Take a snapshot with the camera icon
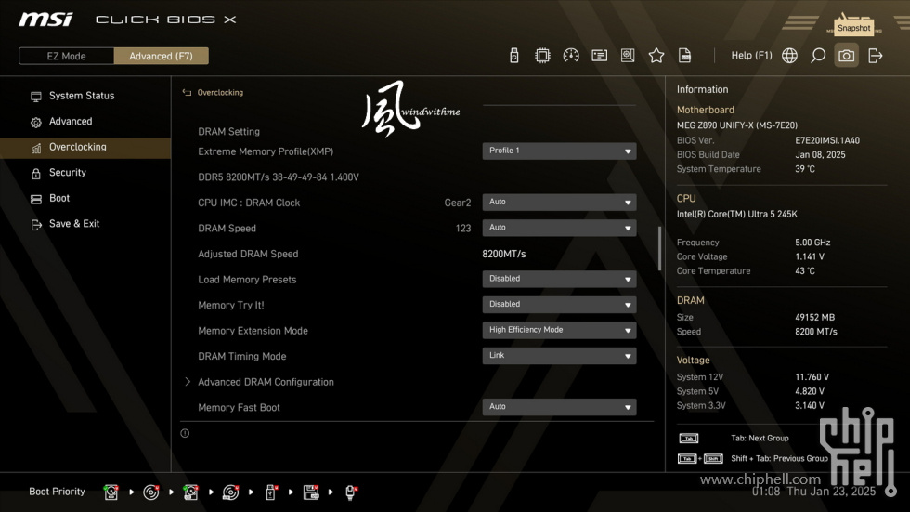The height and width of the screenshot is (512, 910). tap(846, 56)
